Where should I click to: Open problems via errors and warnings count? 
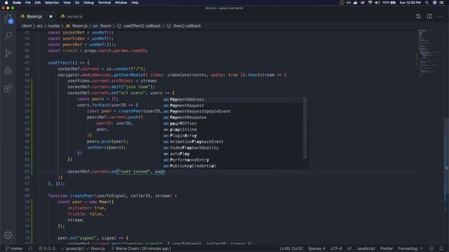[46, 248]
